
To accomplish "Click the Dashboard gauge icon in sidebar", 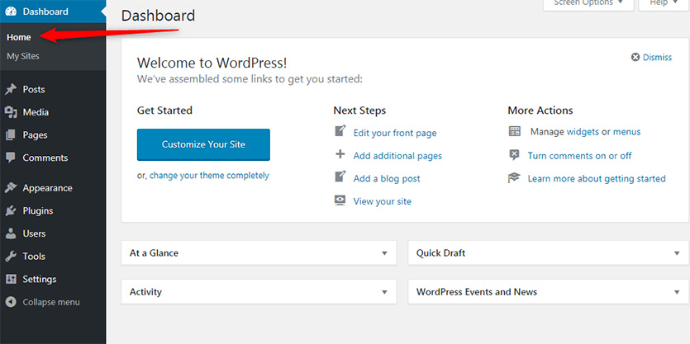I will [x=11, y=12].
